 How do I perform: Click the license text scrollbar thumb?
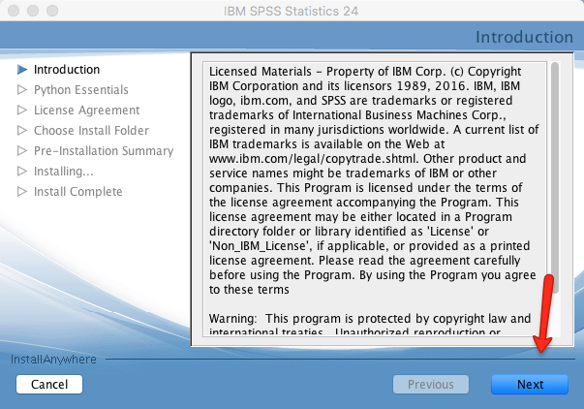coord(555,177)
